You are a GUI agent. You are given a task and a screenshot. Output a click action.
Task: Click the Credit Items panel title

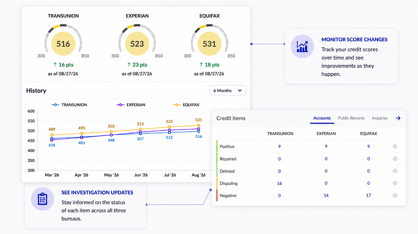pos(231,118)
